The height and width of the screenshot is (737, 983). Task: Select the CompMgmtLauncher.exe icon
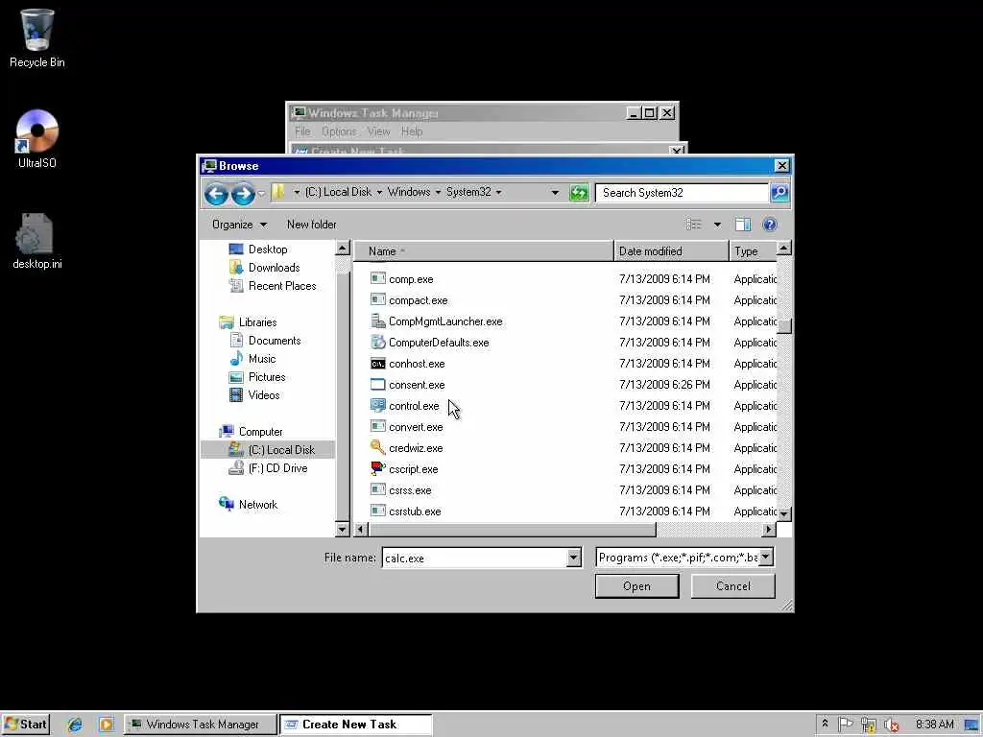pyautogui.click(x=377, y=321)
